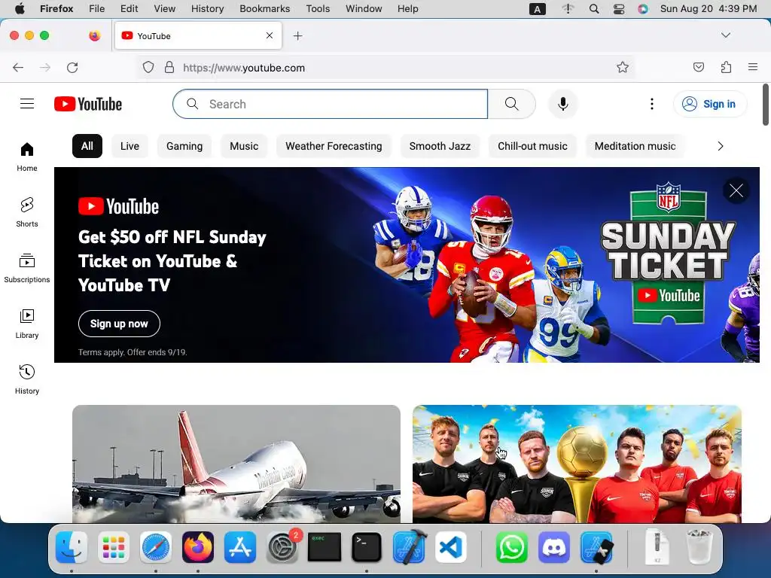Select the Live filter chip

point(130,146)
